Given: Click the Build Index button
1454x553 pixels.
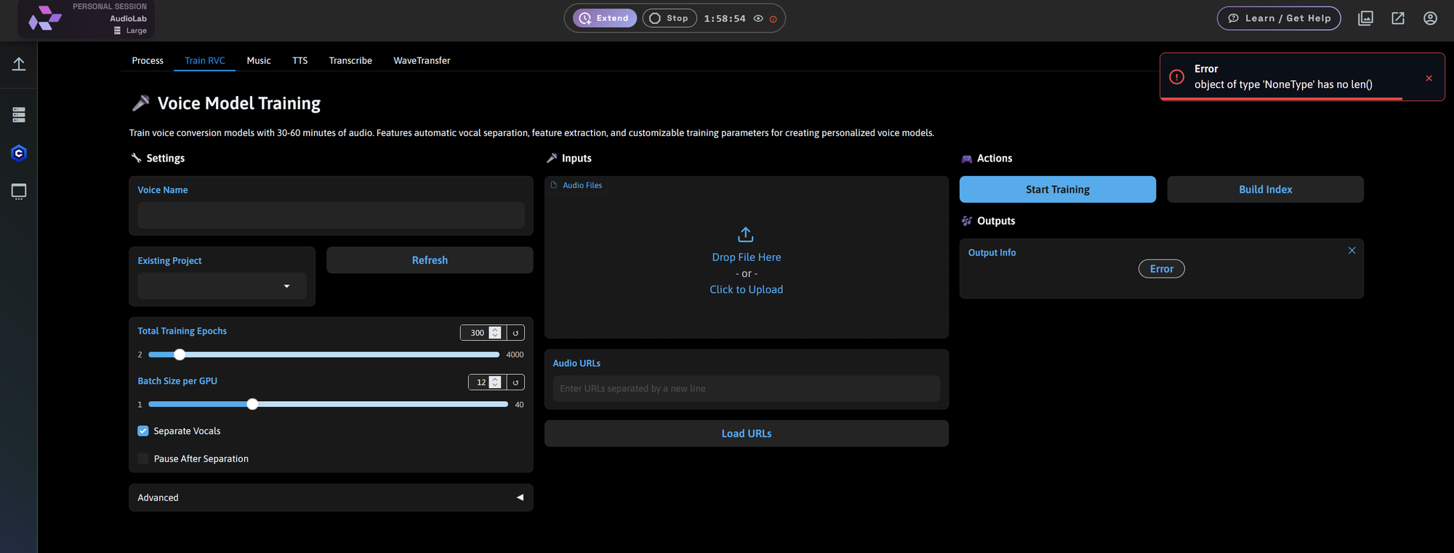Looking at the screenshot, I should pyautogui.click(x=1265, y=190).
